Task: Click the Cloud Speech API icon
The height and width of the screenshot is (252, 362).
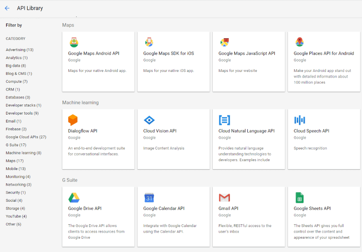Action: tap(299, 119)
